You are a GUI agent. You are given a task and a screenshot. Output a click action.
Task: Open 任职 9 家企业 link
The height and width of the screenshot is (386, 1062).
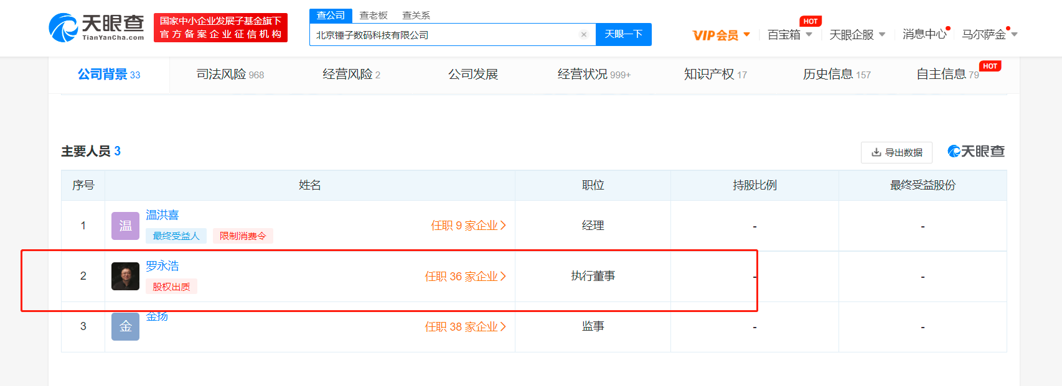click(469, 226)
